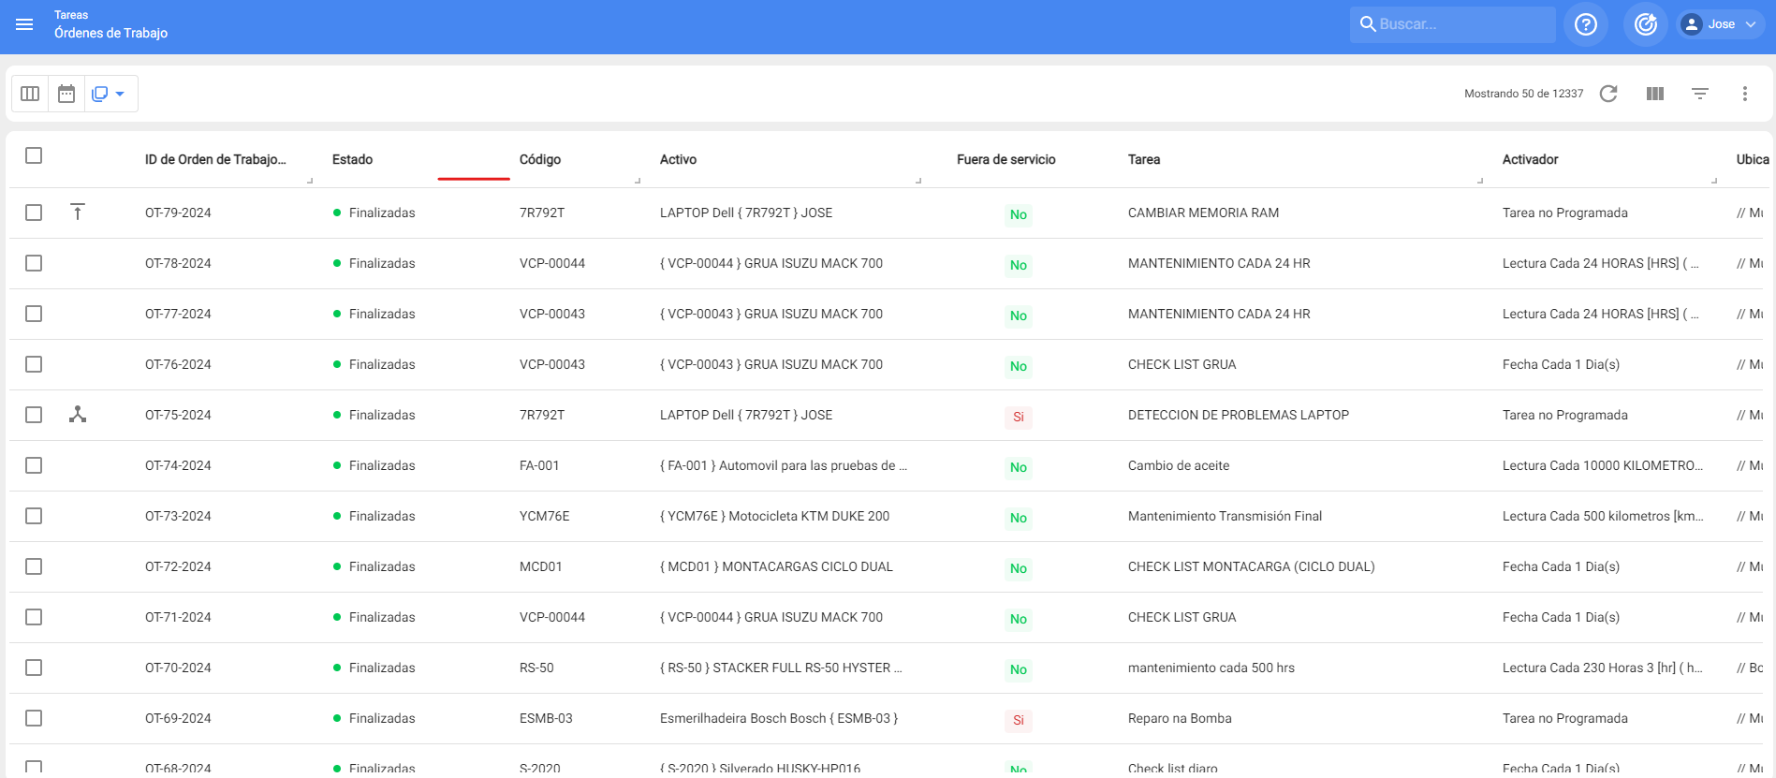This screenshot has width=1776, height=778.
Task: Click the help question mark icon
Action: (1585, 24)
